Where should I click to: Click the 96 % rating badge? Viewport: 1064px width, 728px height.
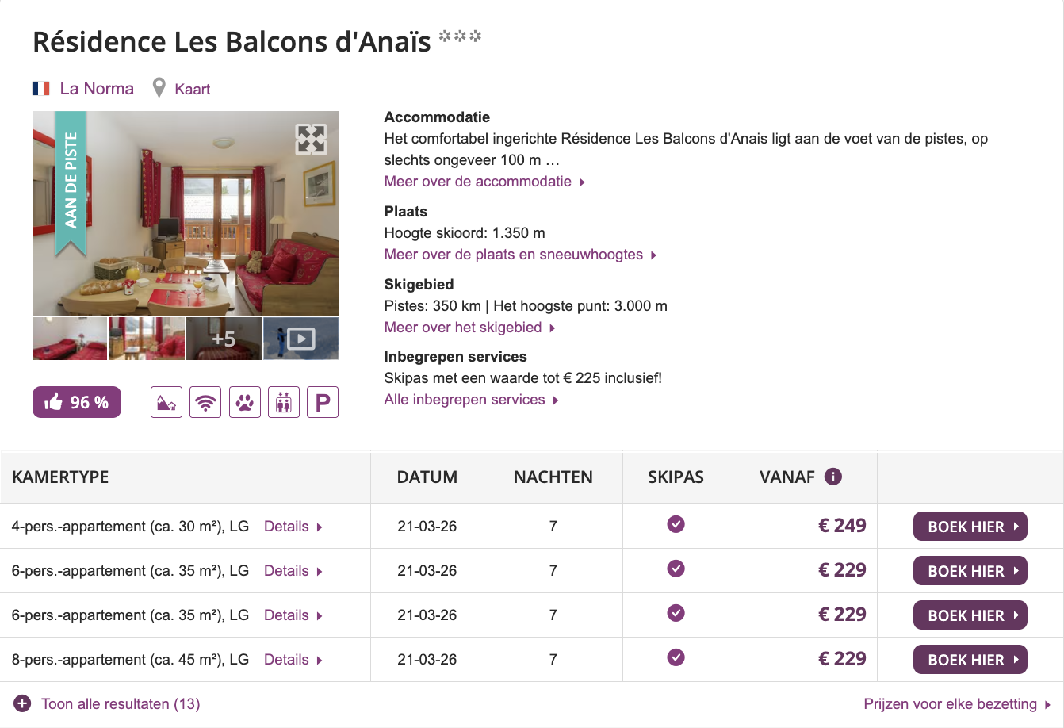[x=77, y=402]
